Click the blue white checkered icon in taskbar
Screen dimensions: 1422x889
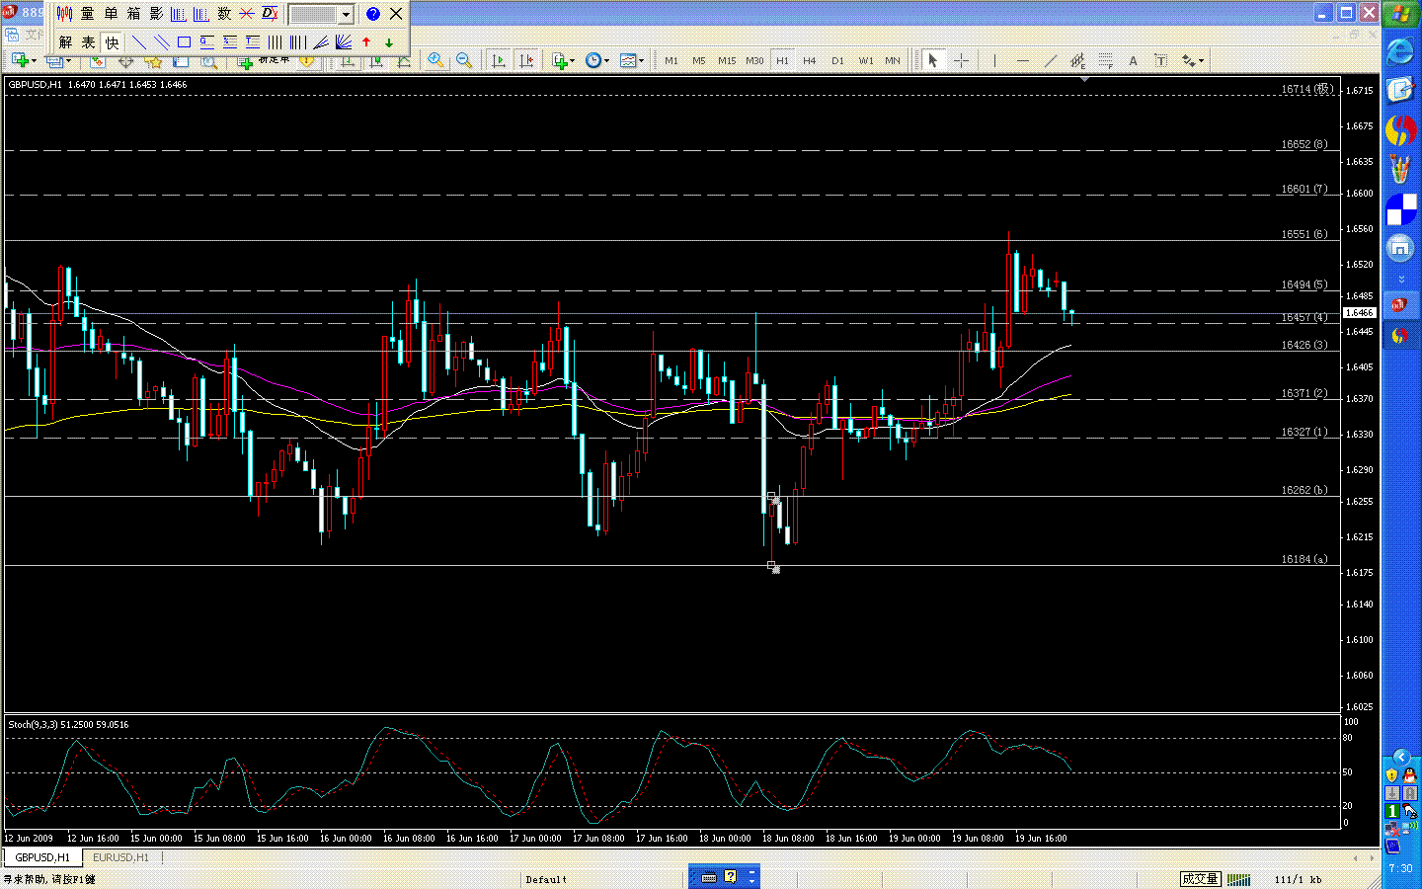[1400, 209]
